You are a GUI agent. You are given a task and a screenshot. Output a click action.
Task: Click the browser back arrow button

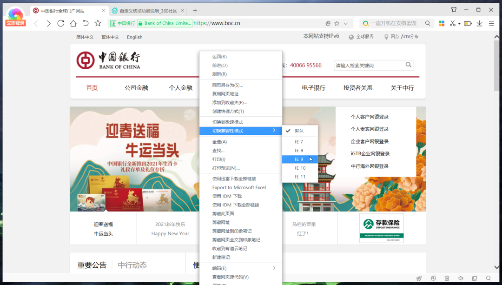click(x=36, y=23)
